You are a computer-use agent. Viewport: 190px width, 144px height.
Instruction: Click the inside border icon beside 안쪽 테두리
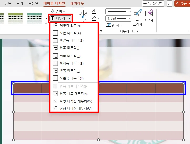[x=55, y=48]
